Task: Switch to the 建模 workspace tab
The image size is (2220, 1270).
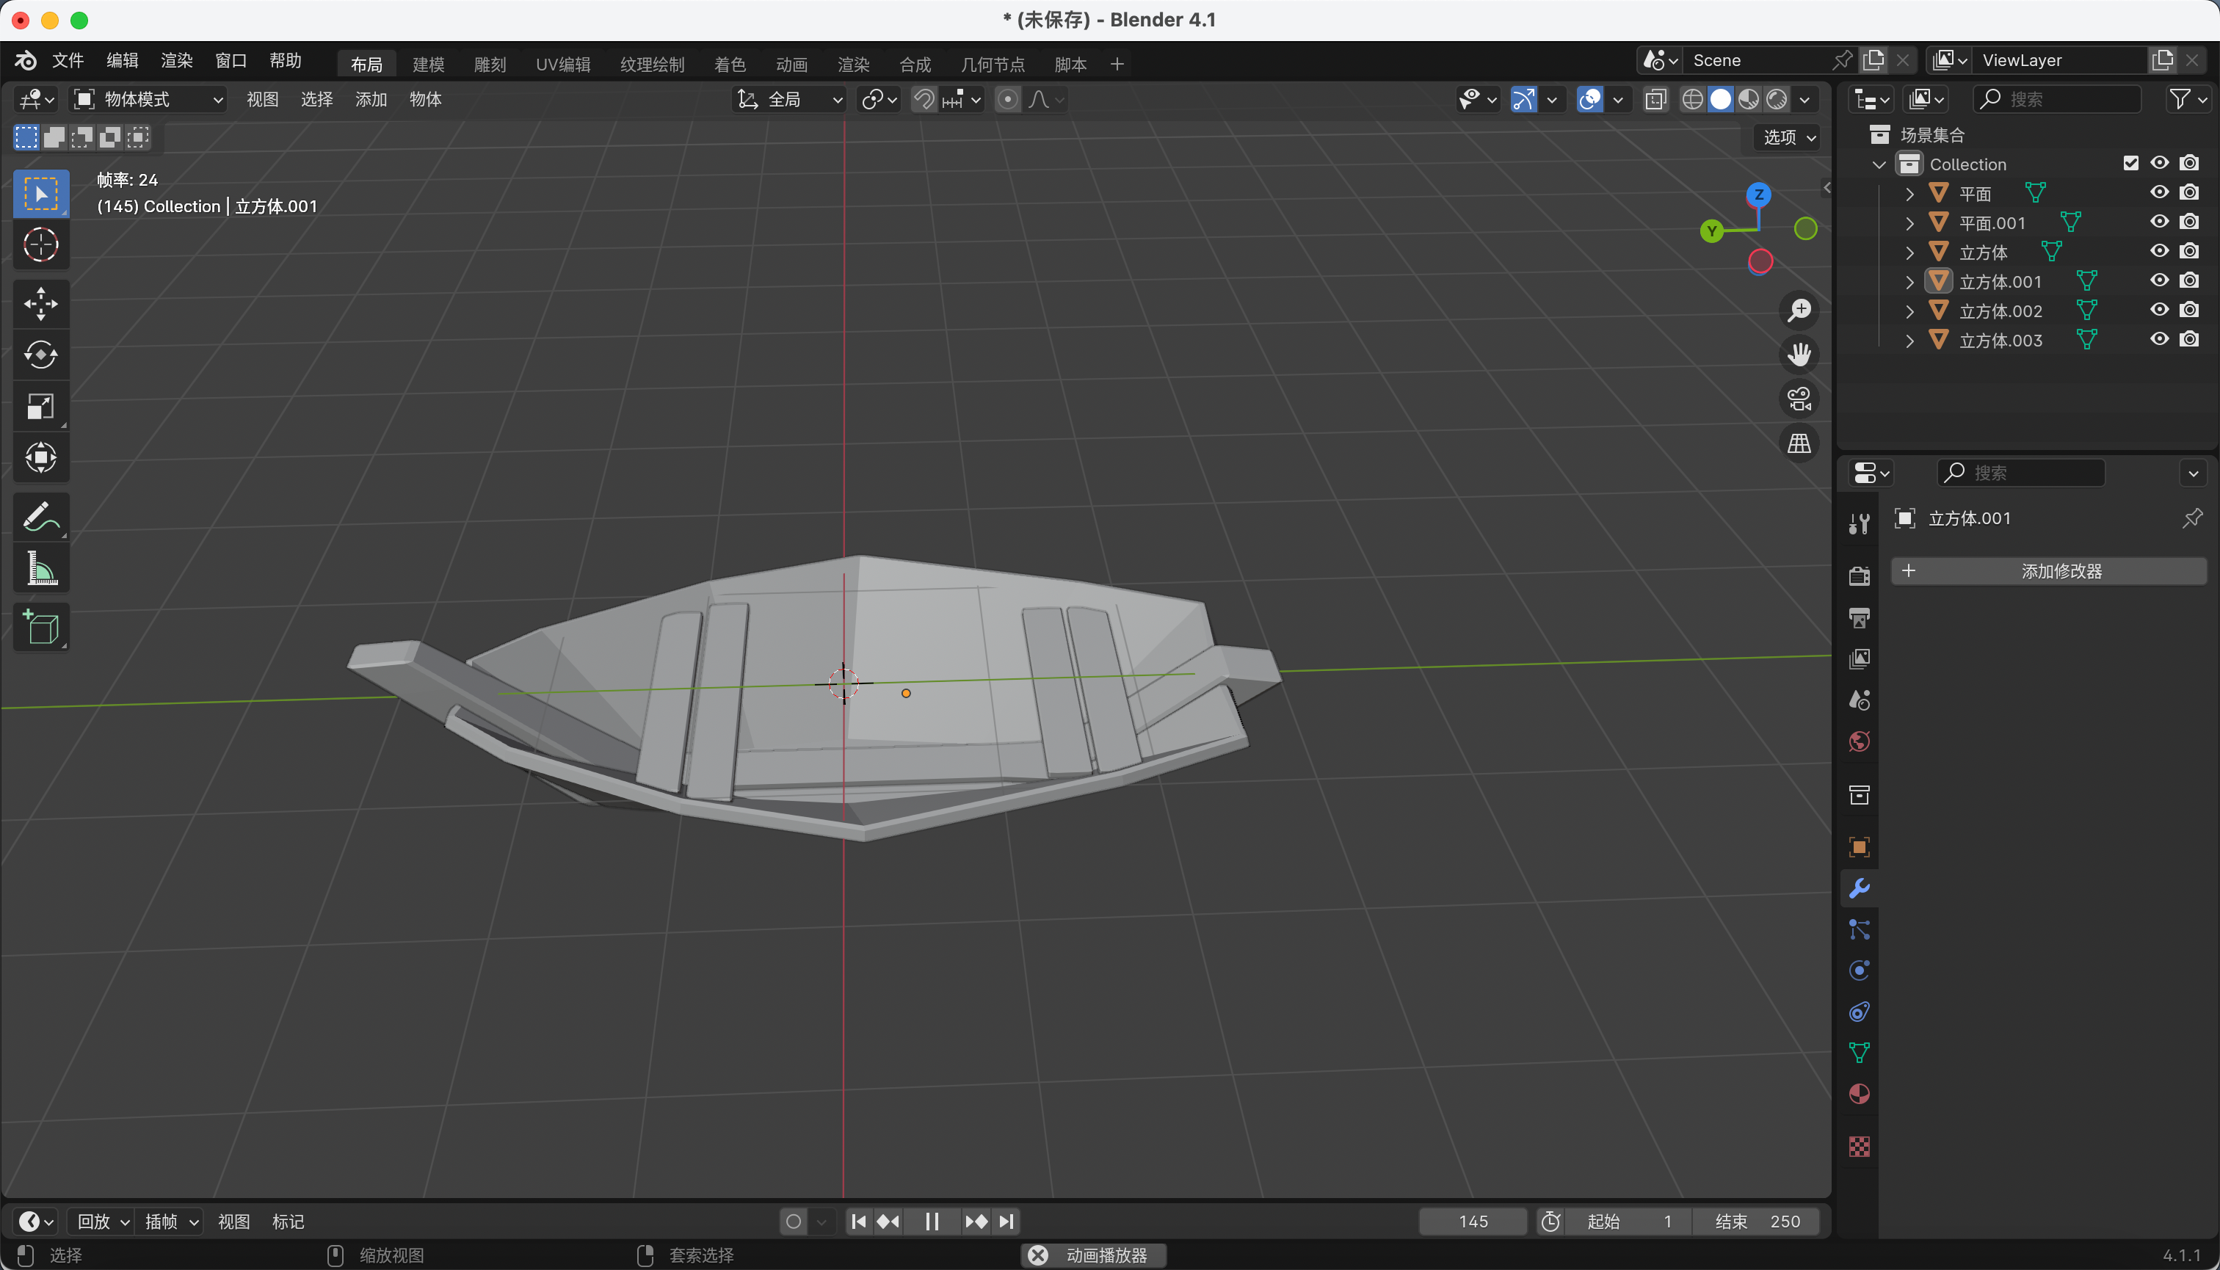Action: pos(428,65)
